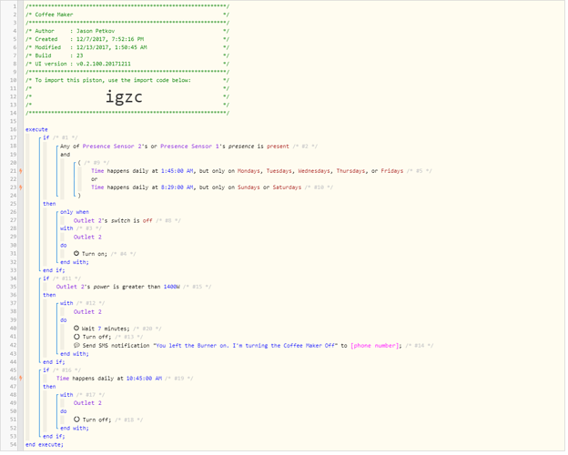This screenshot has width=568, height=455.
Task: Click the modified date '12/13/2017, 1:50:45 AM'
Action: (112, 47)
